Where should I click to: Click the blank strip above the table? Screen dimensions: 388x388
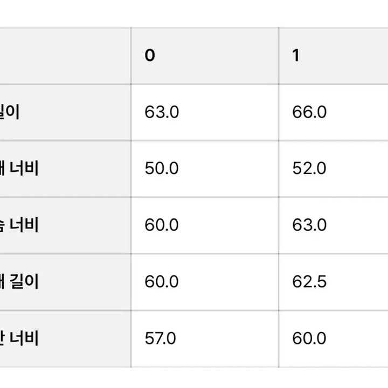(x=194, y=13)
